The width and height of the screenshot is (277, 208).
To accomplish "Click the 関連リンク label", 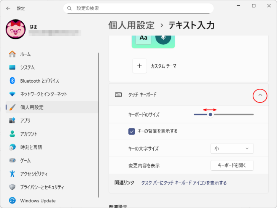I will coord(124,182).
